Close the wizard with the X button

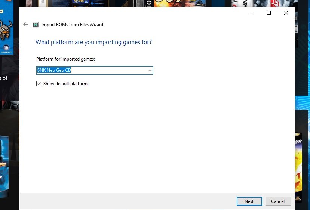pos(286,13)
